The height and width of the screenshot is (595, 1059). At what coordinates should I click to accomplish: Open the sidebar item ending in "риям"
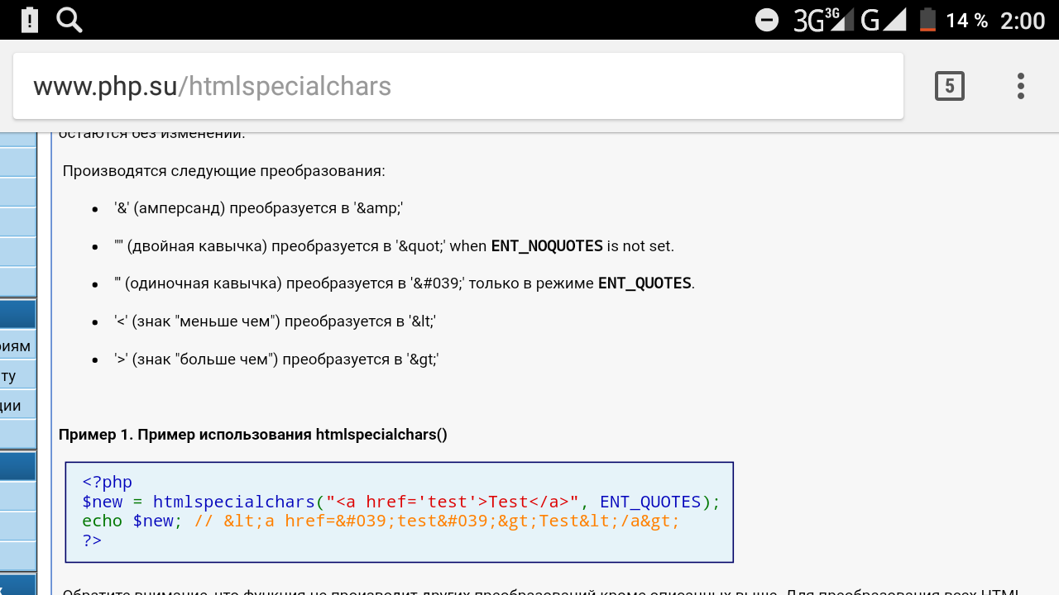[x=17, y=346]
